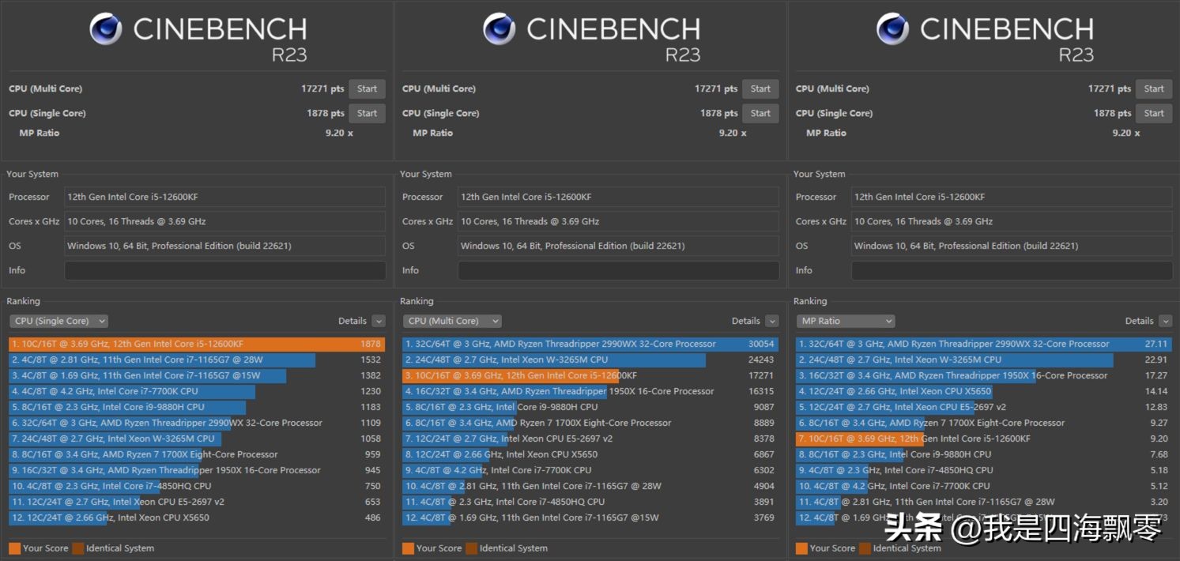This screenshot has height=561, width=1180.
Task: Expand the Details arrow beside MP Ratio ranking
Action: click(1165, 321)
